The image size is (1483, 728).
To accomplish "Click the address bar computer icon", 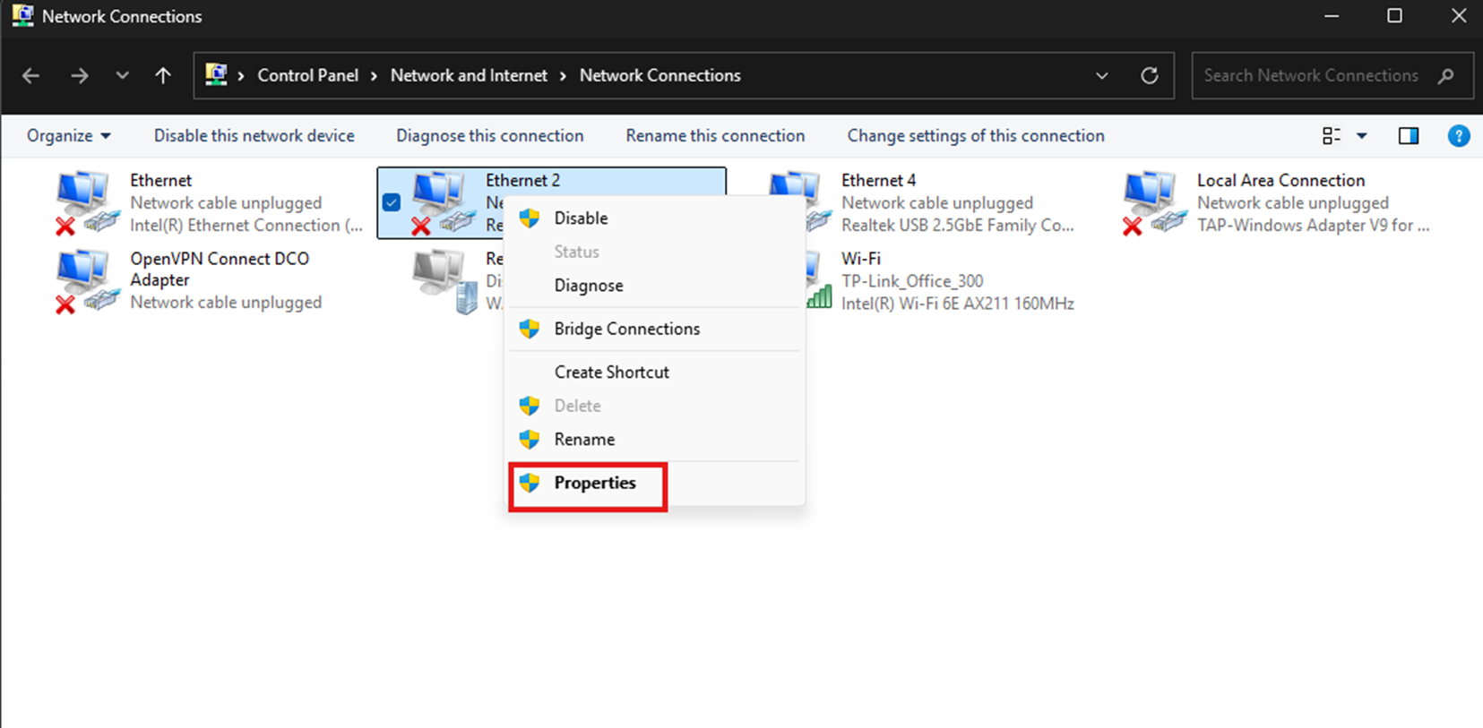I will (216, 74).
